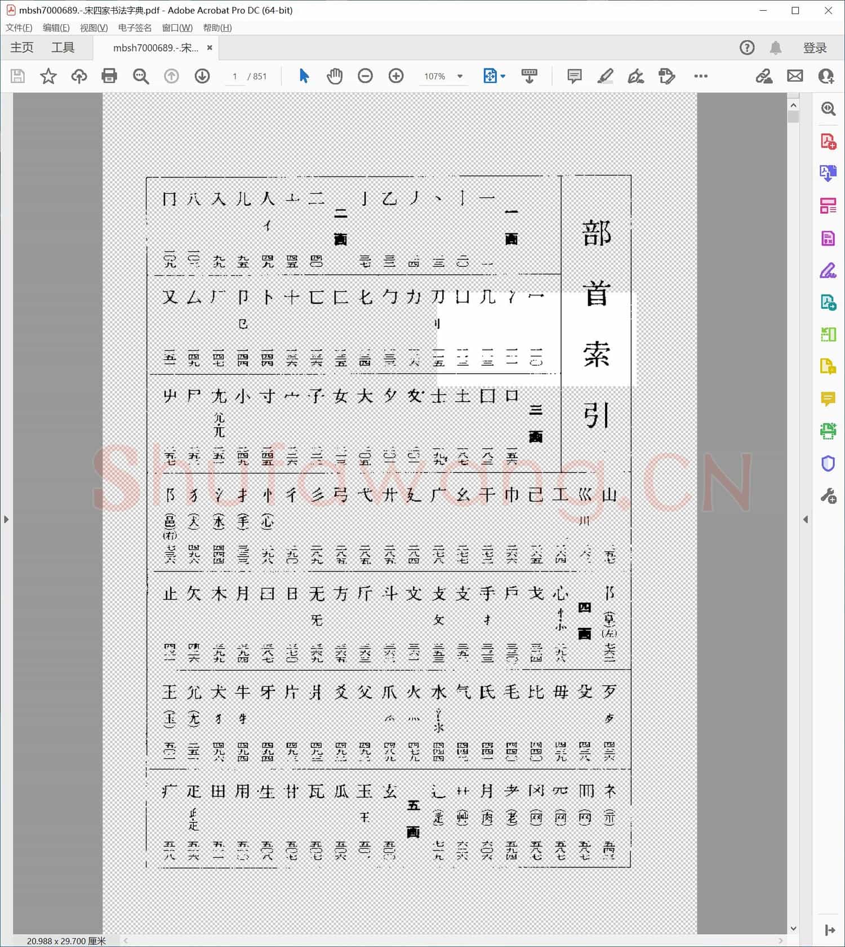Open the green pages tool in sidebar
Image resolution: width=845 pixels, height=947 pixels.
(x=828, y=335)
